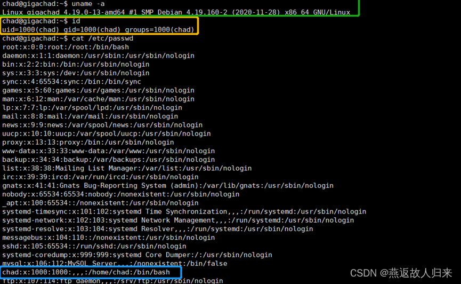Click the backup:x:34:34 passwd entry

click(x=109, y=160)
